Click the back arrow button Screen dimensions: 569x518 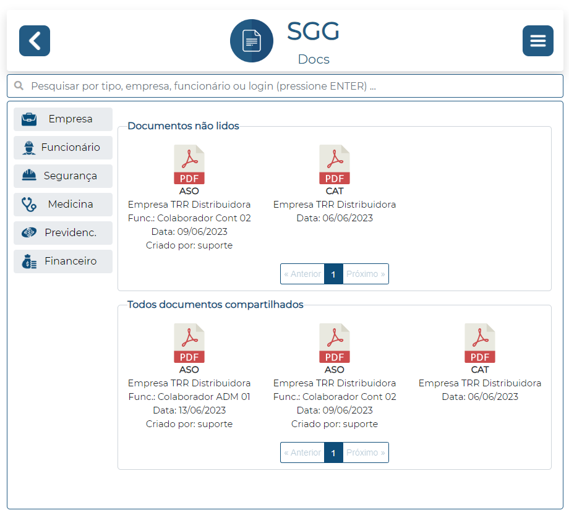(x=35, y=41)
